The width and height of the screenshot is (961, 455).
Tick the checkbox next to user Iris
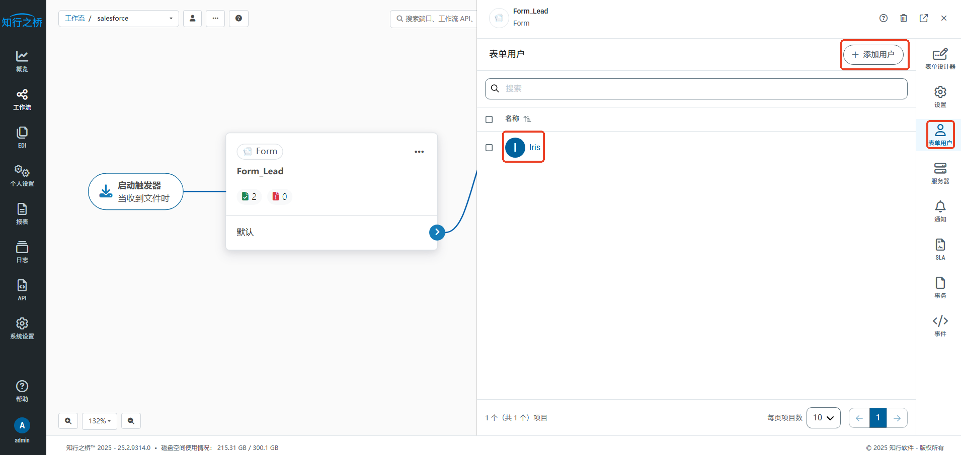tap(489, 148)
